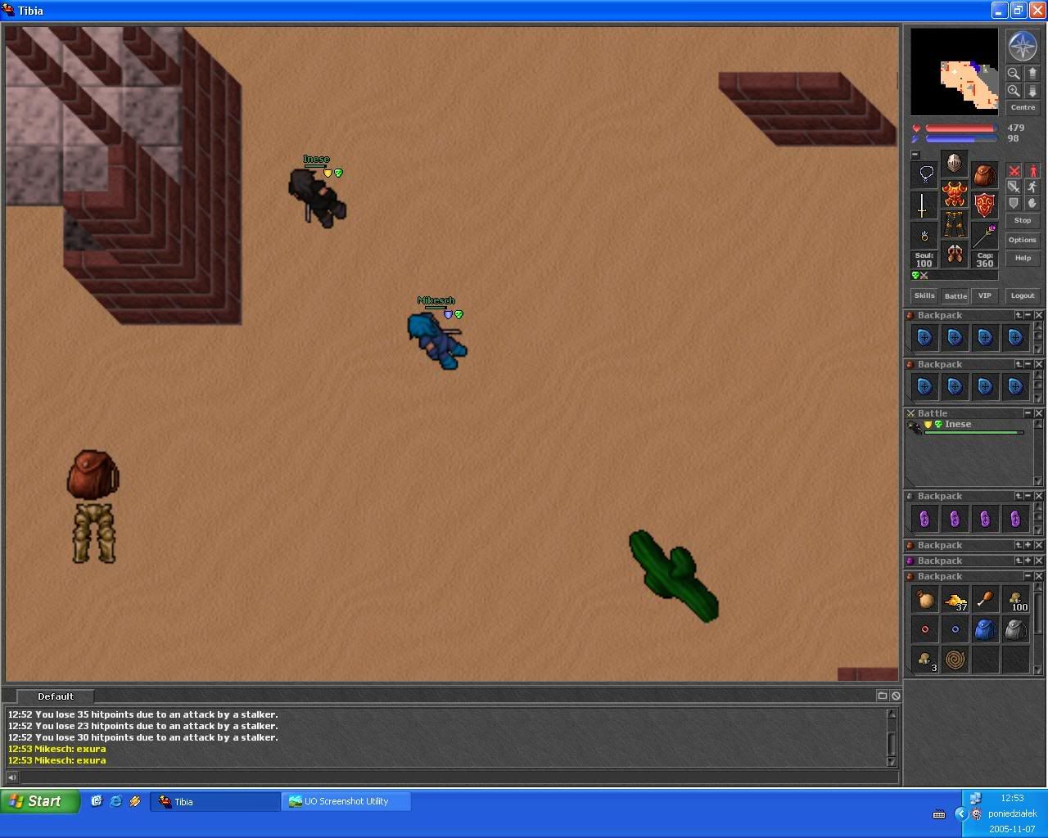This screenshot has height=838, width=1048.
Task: Open the Options menu
Action: pyautogui.click(x=1023, y=240)
